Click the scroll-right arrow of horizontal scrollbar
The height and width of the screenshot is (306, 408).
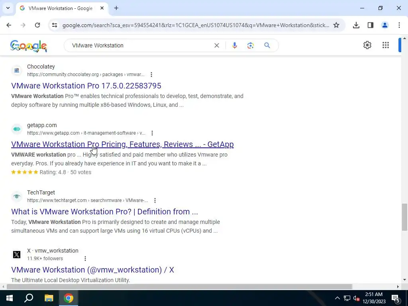tap(398, 286)
